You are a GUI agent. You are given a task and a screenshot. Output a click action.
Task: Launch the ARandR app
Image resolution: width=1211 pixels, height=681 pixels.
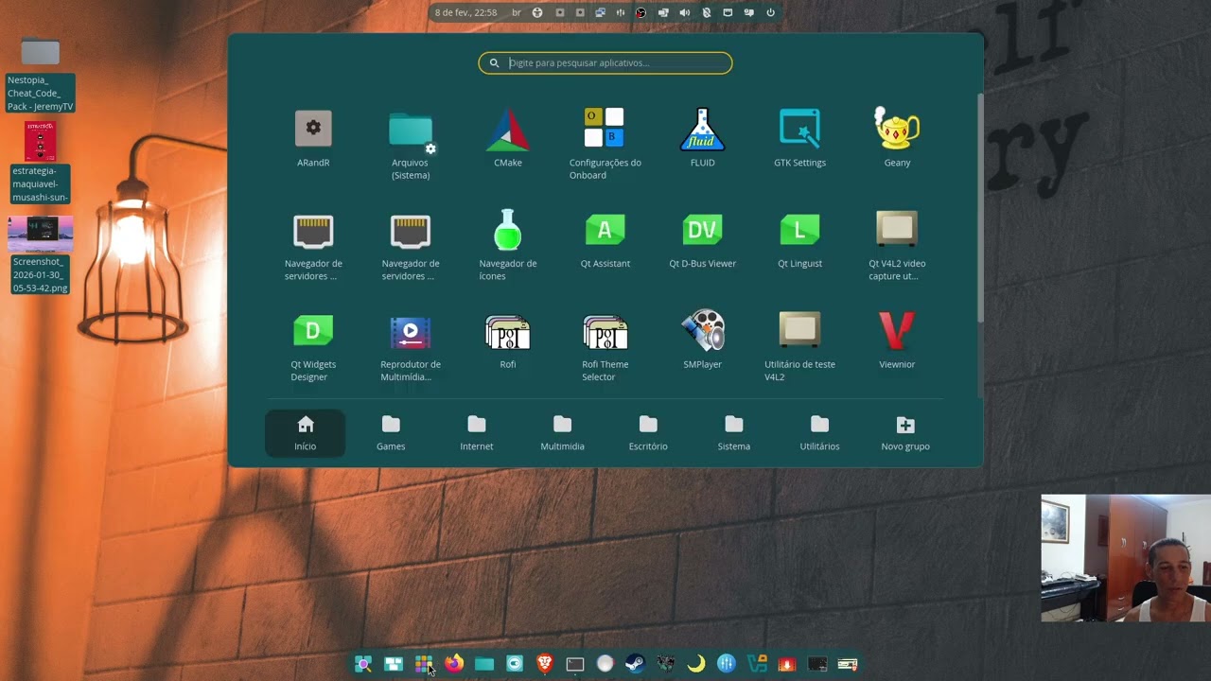(x=313, y=138)
